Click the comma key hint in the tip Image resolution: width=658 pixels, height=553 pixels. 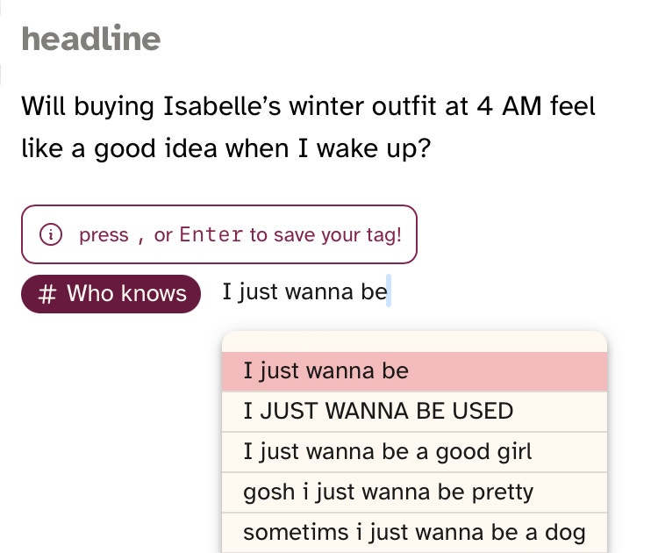tap(138, 235)
